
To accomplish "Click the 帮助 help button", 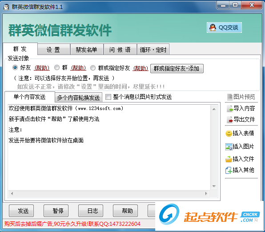I will coord(125,211).
